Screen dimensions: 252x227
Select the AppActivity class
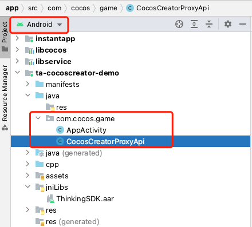tap(131, 130)
